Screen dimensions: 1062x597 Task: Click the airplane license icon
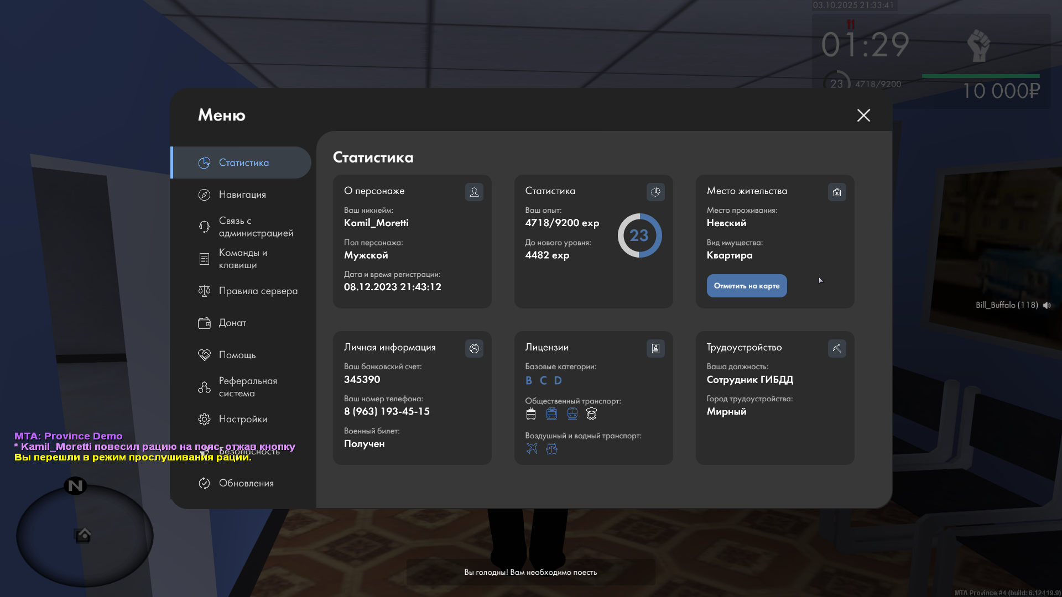coord(532,448)
